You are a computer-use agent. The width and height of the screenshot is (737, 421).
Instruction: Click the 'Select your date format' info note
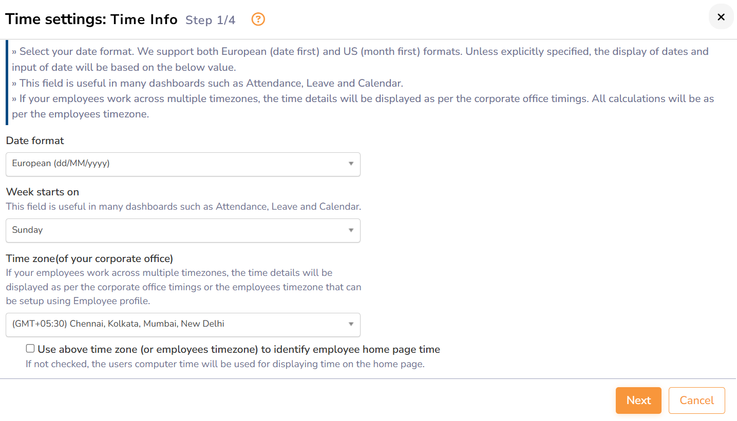pyautogui.click(x=360, y=59)
